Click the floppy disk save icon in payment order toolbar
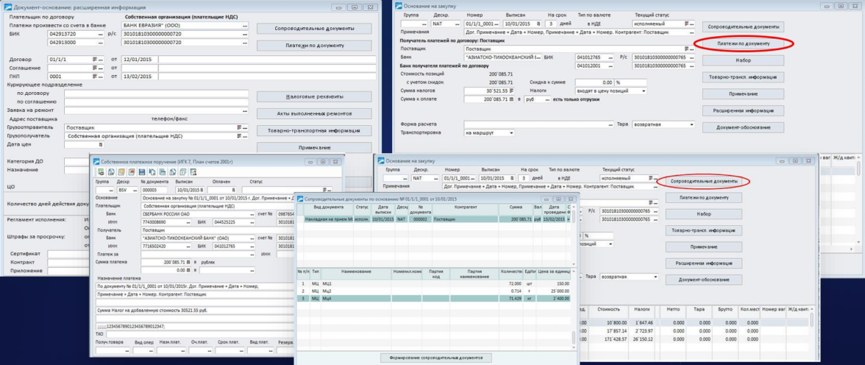 pyautogui.click(x=141, y=171)
